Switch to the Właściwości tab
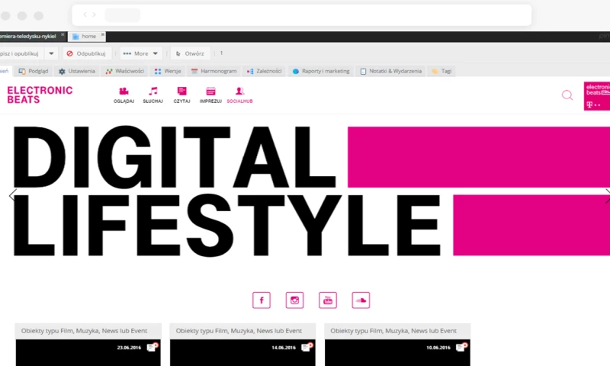 click(125, 71)
